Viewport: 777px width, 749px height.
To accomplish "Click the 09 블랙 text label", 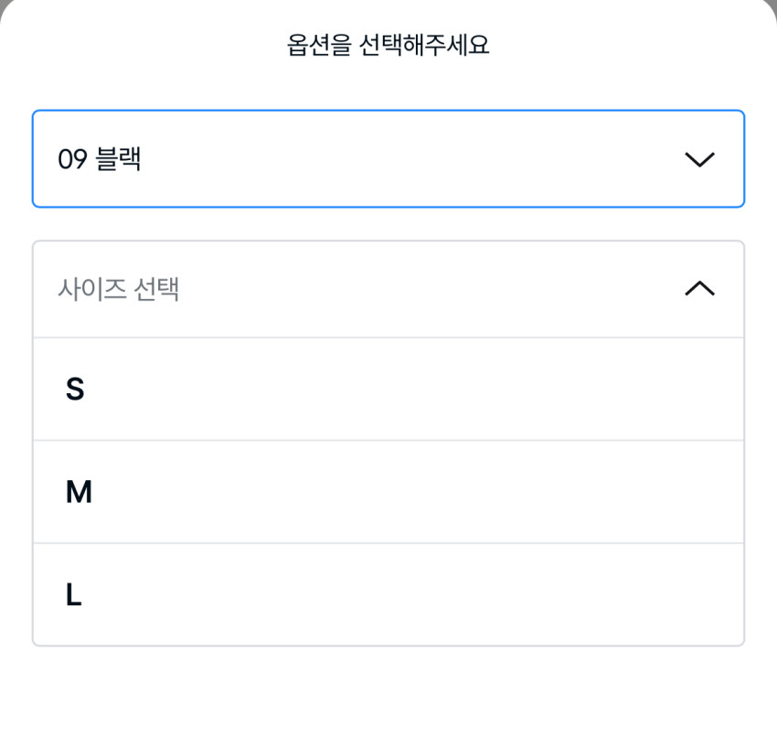I will (x=99, y=159).
